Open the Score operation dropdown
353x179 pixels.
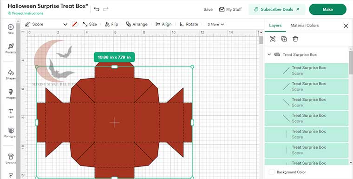tap(46, 24)
